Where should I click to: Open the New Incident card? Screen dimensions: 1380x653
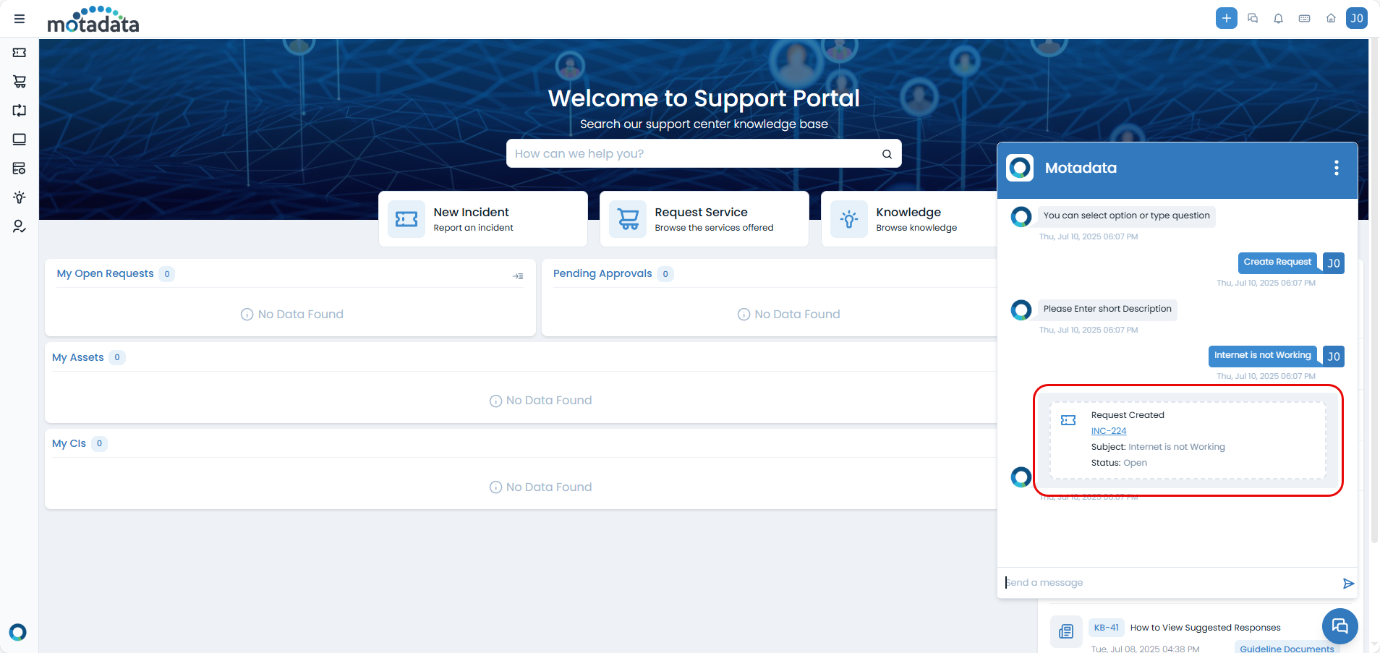[482, 219]
